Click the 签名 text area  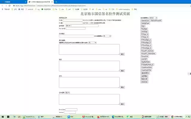tap(89, 66)
